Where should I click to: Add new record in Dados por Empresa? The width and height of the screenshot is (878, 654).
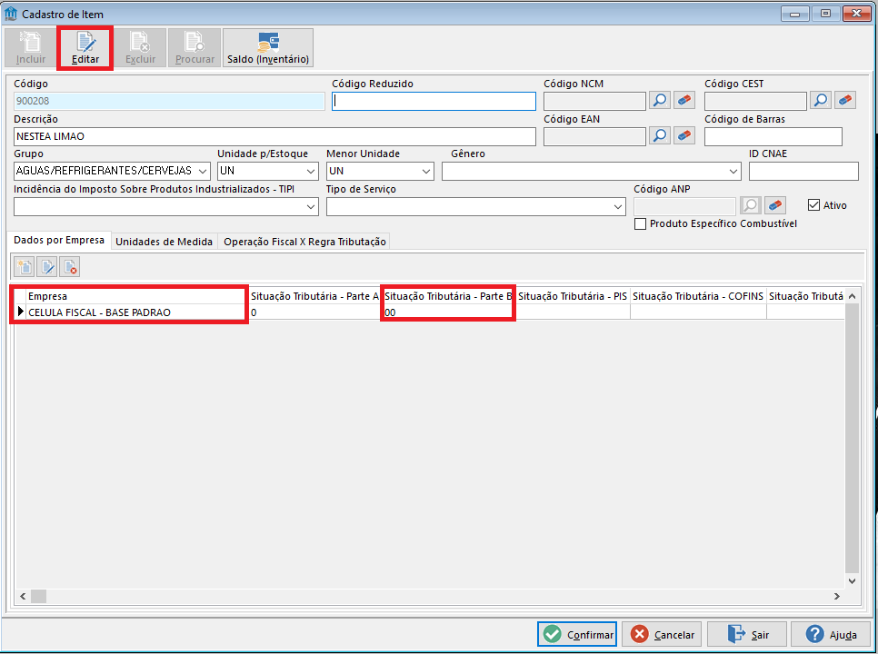(x=25, y=267)
